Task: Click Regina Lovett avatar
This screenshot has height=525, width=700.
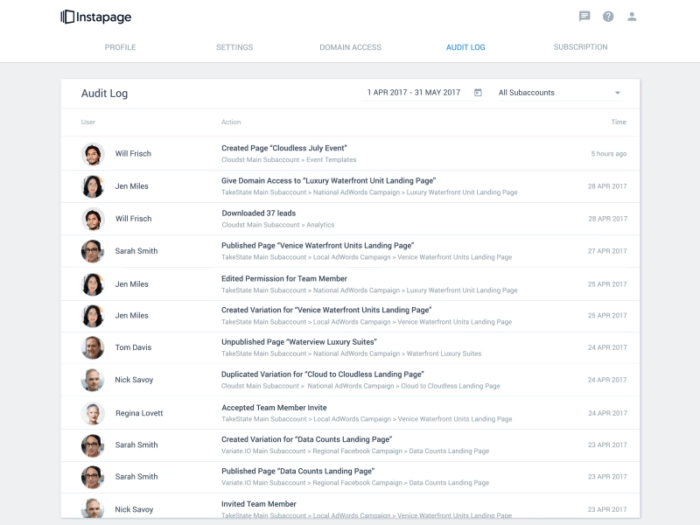Action: point(93,413)
